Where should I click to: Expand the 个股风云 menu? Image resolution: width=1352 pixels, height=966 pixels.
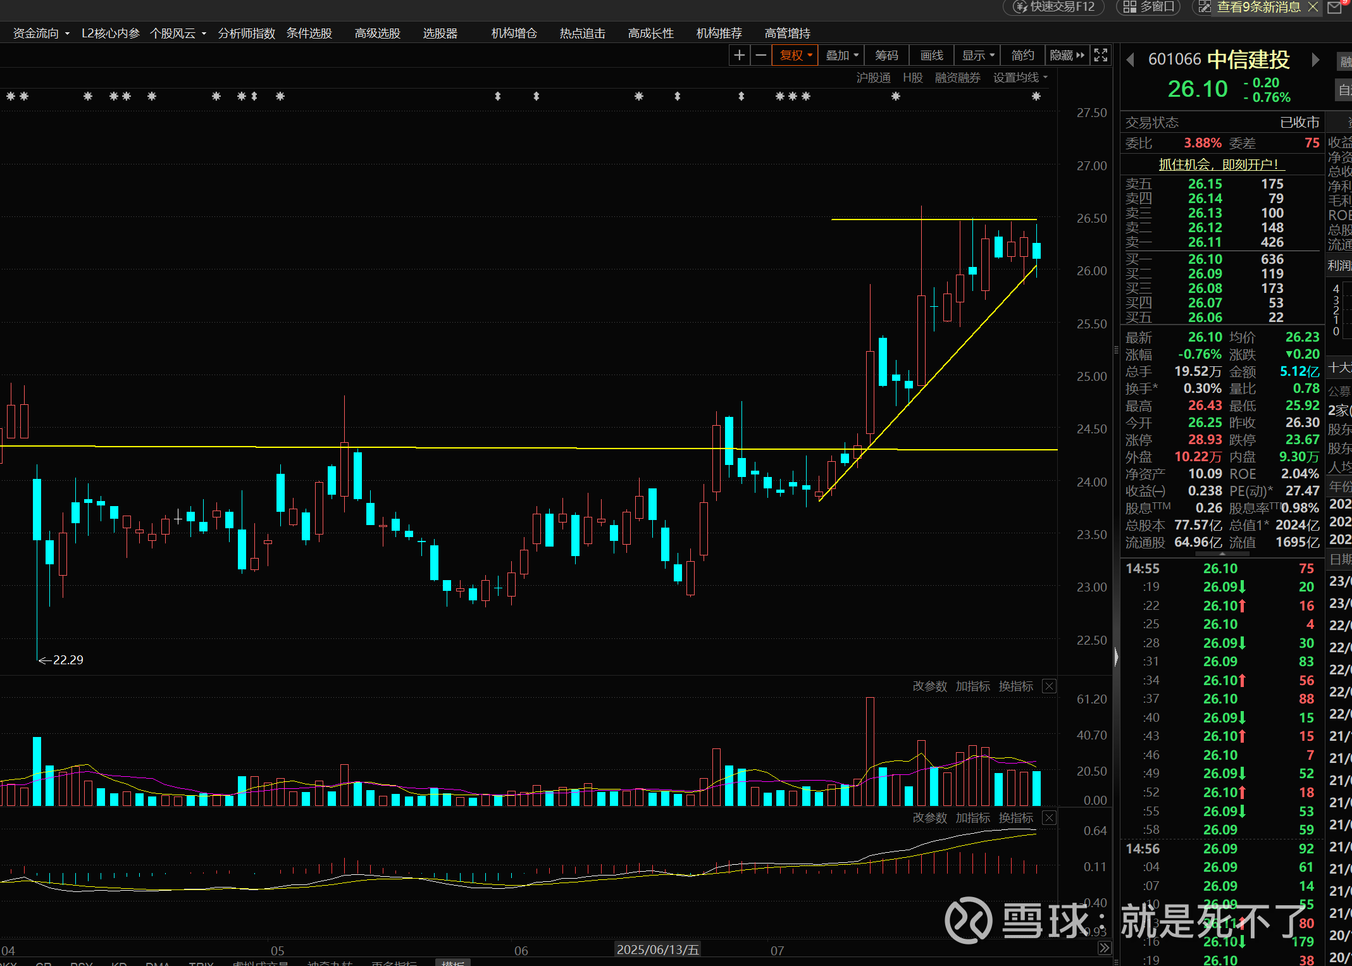pyautogui.click(x=178, y=33)
